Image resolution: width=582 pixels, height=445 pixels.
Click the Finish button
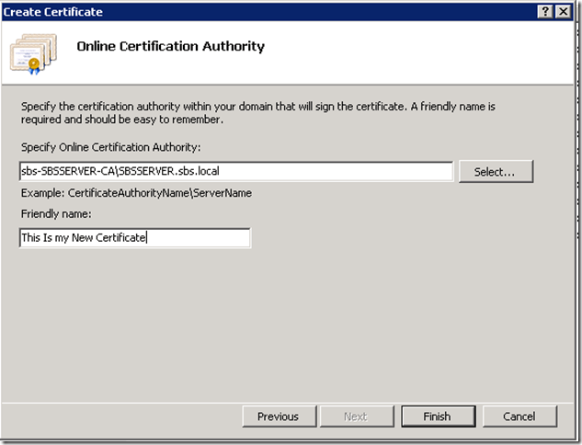click(x=437, y=416)
